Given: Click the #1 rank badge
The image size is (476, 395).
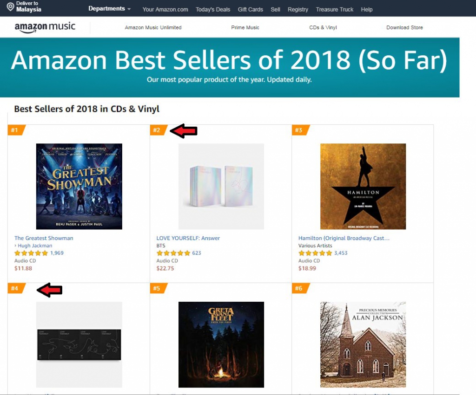Looking at the screenshot, I should pos(16,130).
